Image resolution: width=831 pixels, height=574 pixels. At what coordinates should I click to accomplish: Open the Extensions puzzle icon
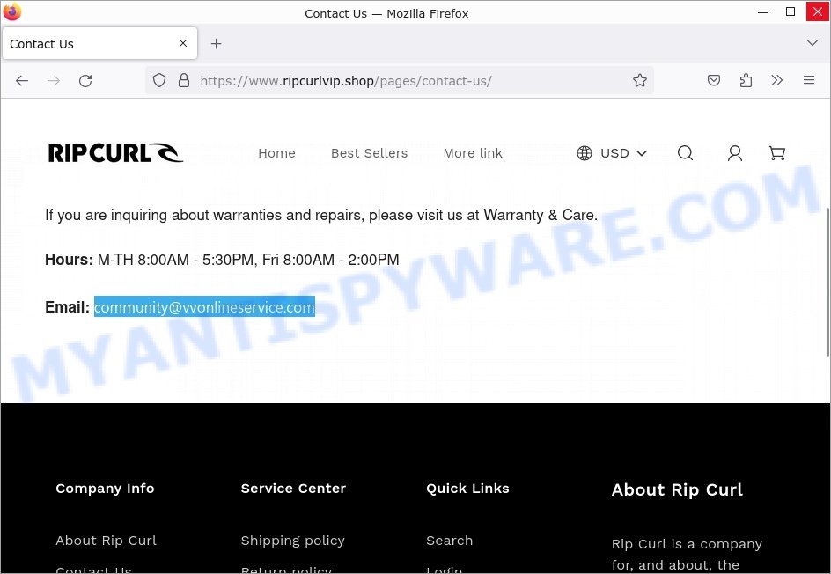(x=746, y=81)
